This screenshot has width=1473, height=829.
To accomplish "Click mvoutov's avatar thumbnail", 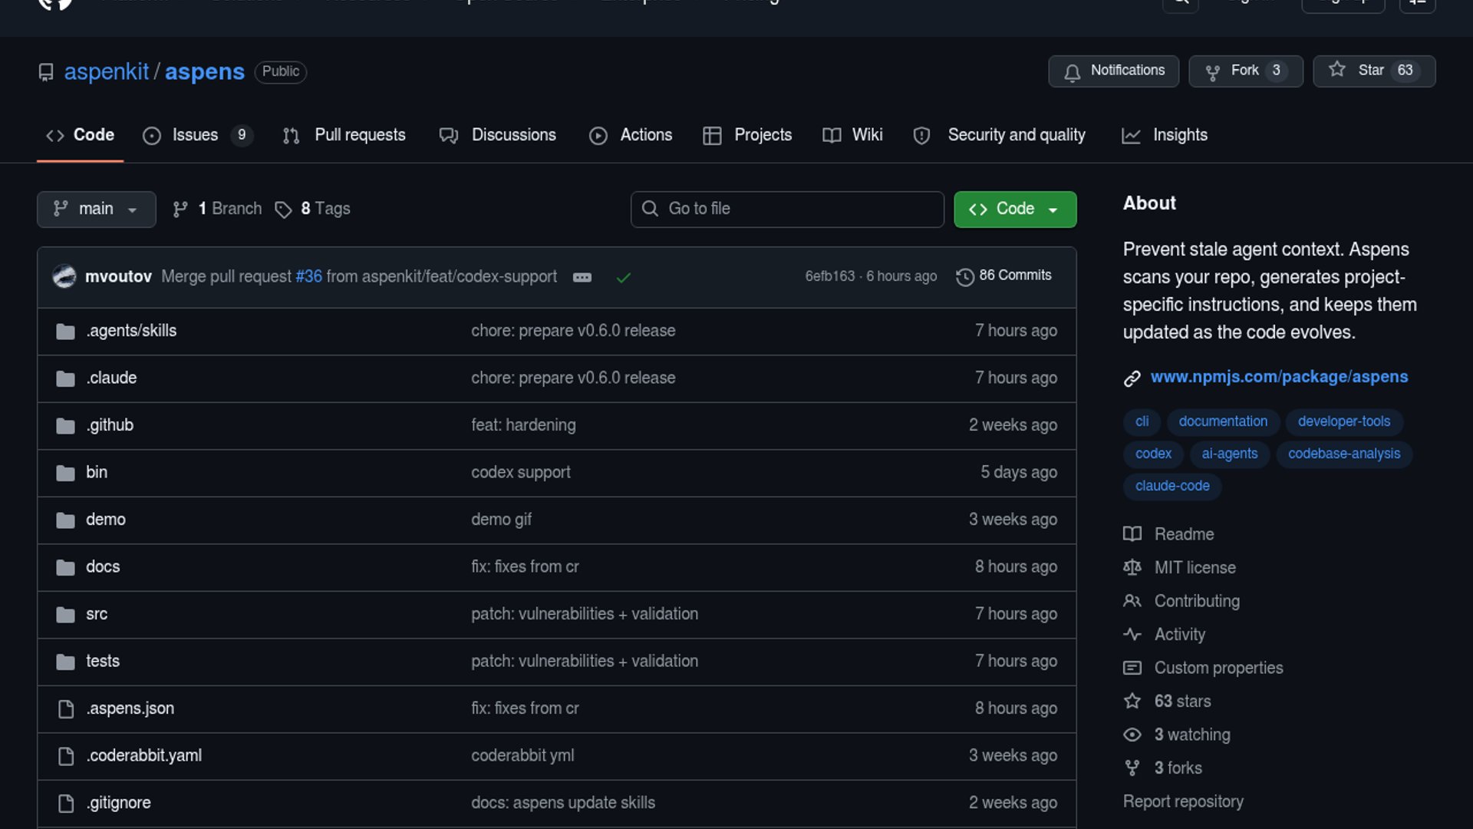I will tap(64, 276).
